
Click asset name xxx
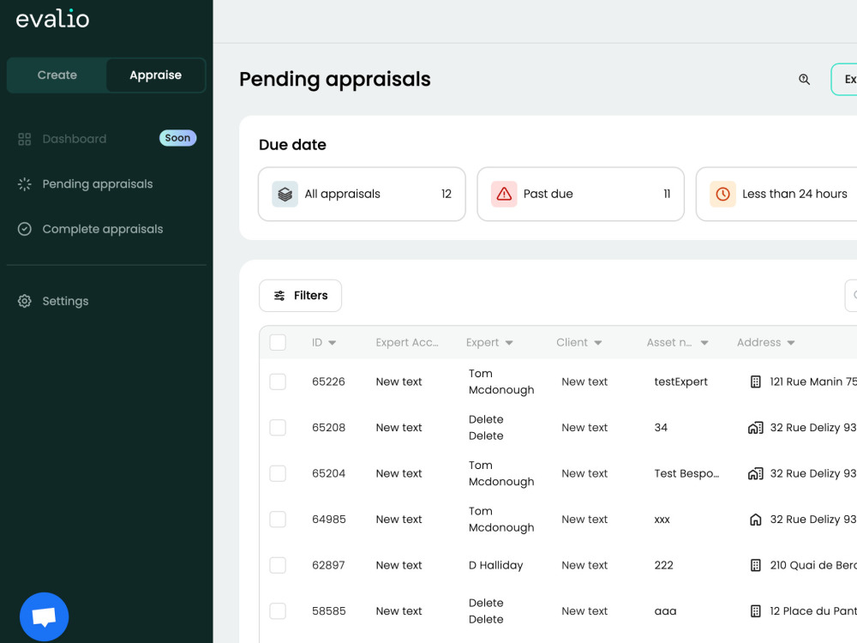pos(662,520)
